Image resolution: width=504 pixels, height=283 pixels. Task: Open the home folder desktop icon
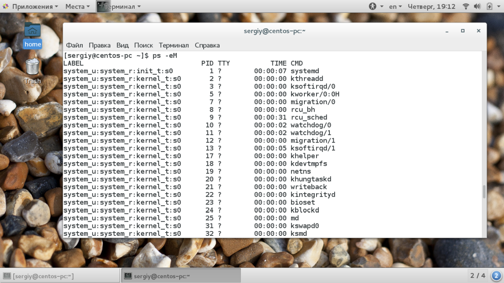32,35
